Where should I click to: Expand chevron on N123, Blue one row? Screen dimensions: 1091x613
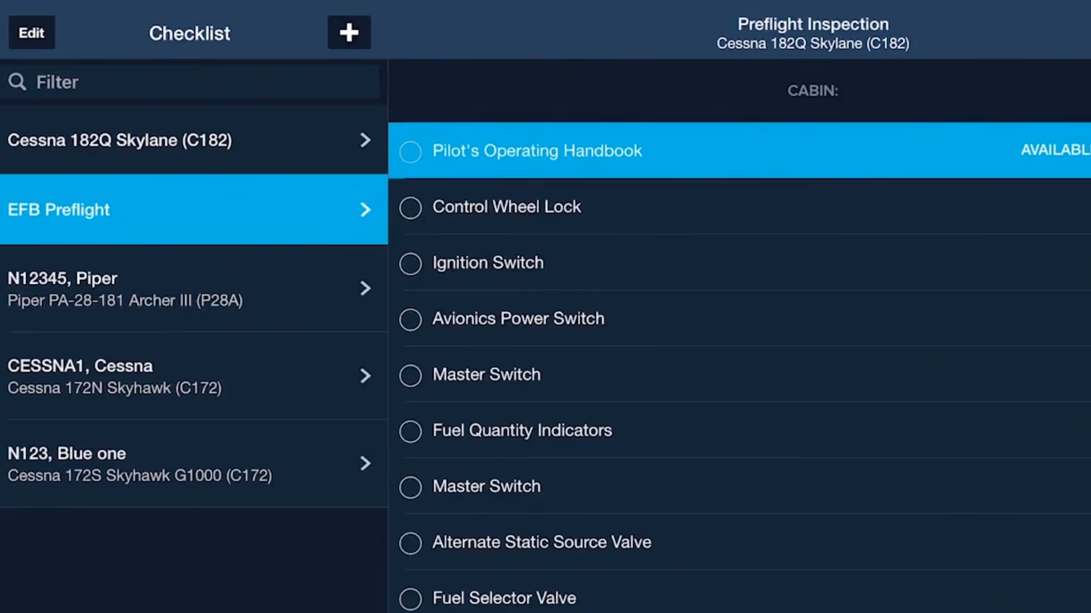(365, 463)
